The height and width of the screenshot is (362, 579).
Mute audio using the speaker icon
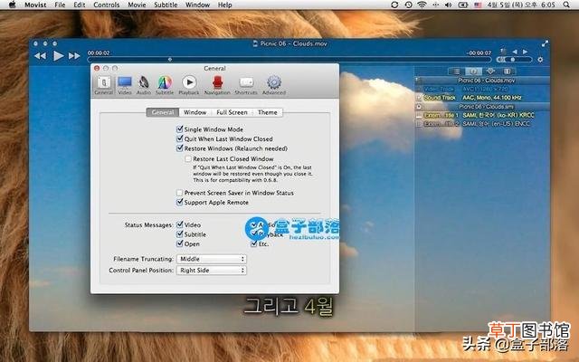pyautogui.click(x=500, y=60)
